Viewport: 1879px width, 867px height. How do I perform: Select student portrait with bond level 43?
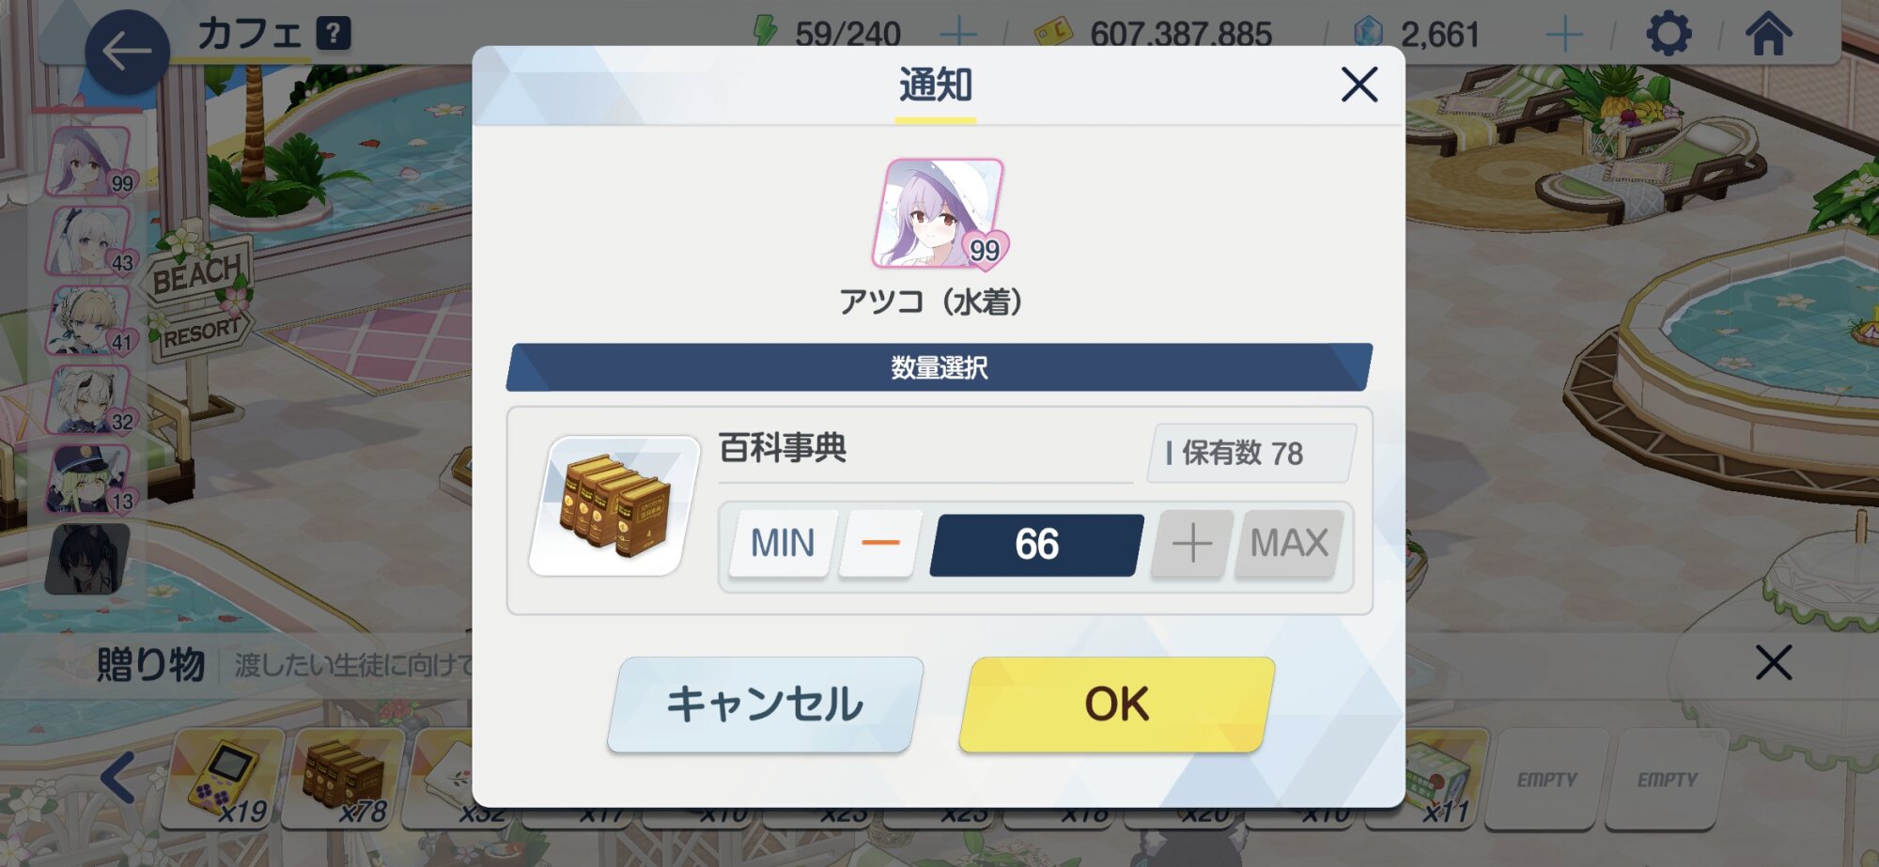click(91, 240)
